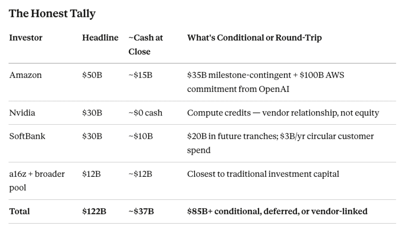Click the '~Cash at Close' column header
This screenshot has width=414, height=236.
click(x=145, y=45)
